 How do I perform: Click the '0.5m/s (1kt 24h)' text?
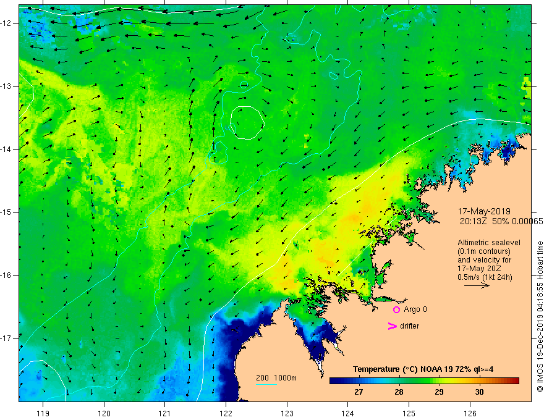point(485,277)
